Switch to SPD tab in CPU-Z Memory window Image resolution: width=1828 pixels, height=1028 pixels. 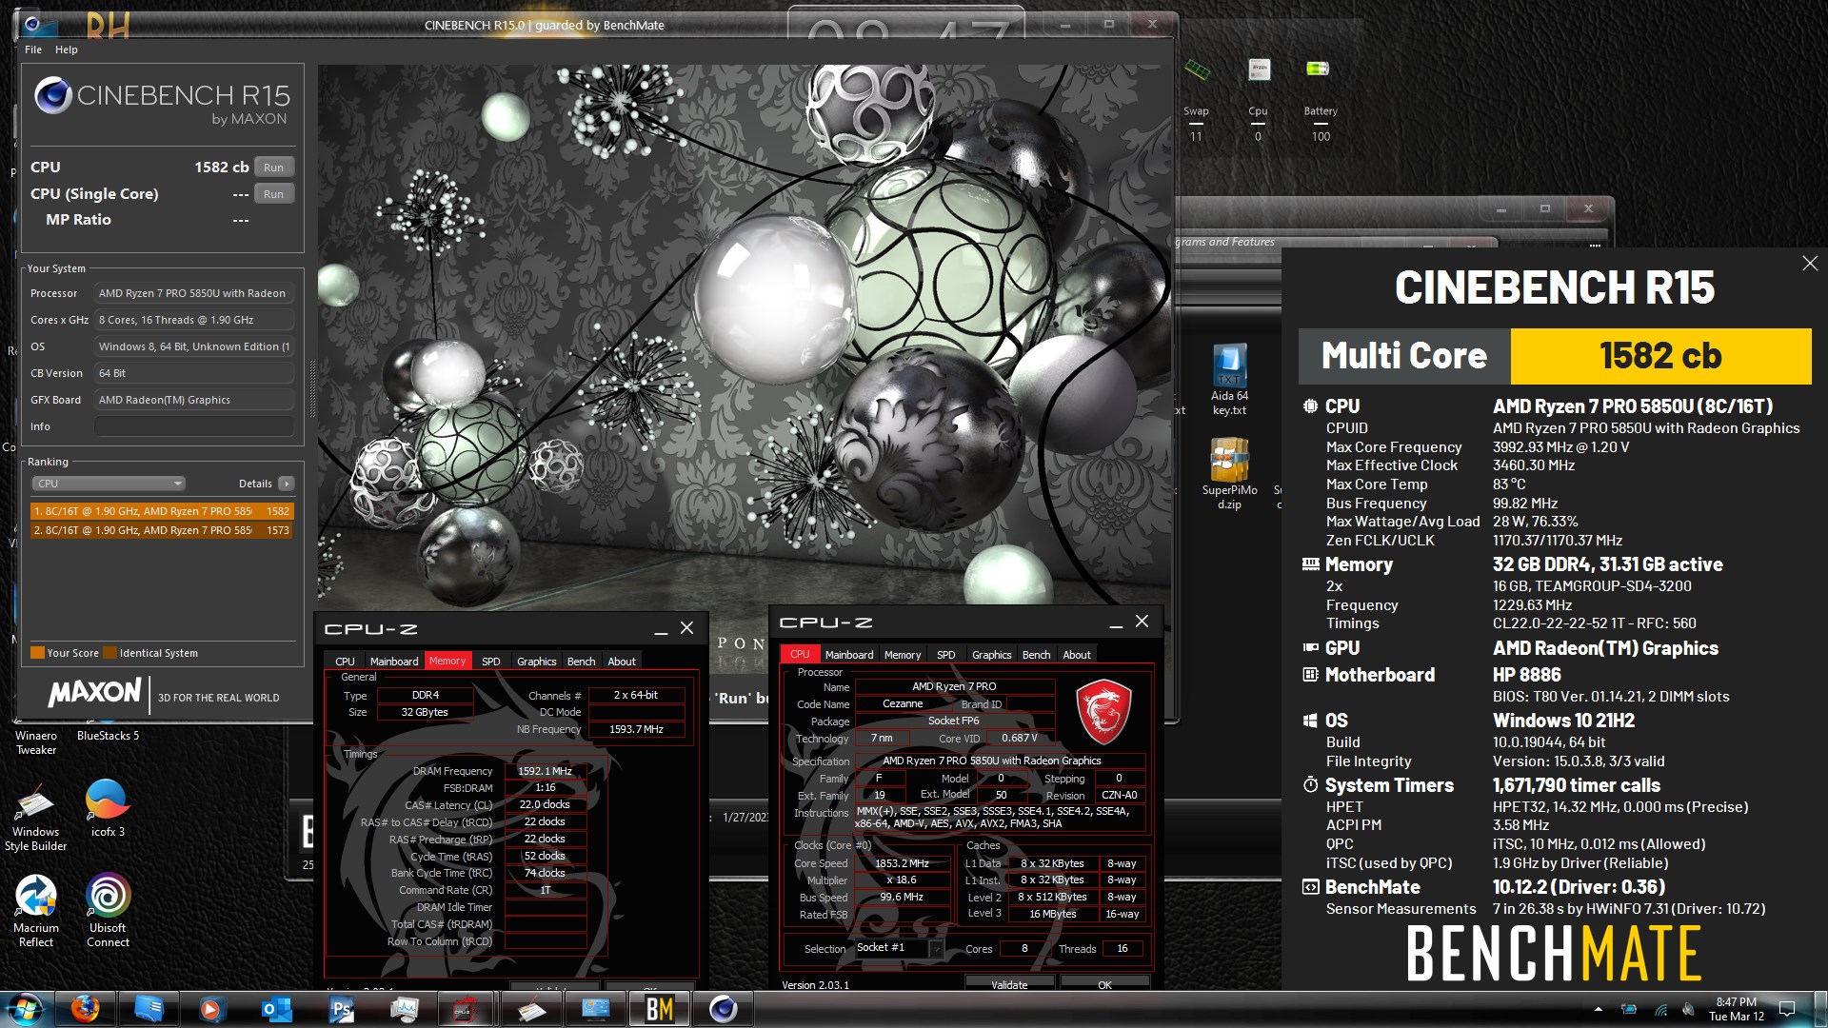(x=491, y=662)
